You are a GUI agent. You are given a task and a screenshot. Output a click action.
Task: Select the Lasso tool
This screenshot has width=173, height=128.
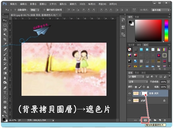point(5,30)
